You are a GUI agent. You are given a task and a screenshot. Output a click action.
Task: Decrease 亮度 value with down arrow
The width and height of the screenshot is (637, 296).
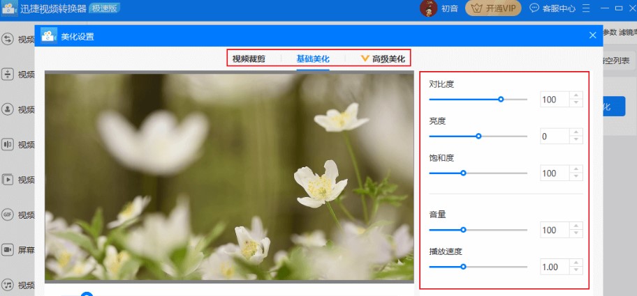[x=576, y=140]
